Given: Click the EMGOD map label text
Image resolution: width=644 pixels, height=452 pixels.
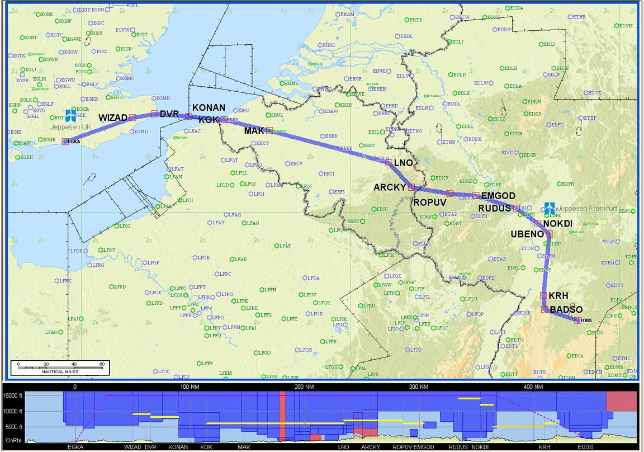Looking at the screenshot, I should pos(498,196).
